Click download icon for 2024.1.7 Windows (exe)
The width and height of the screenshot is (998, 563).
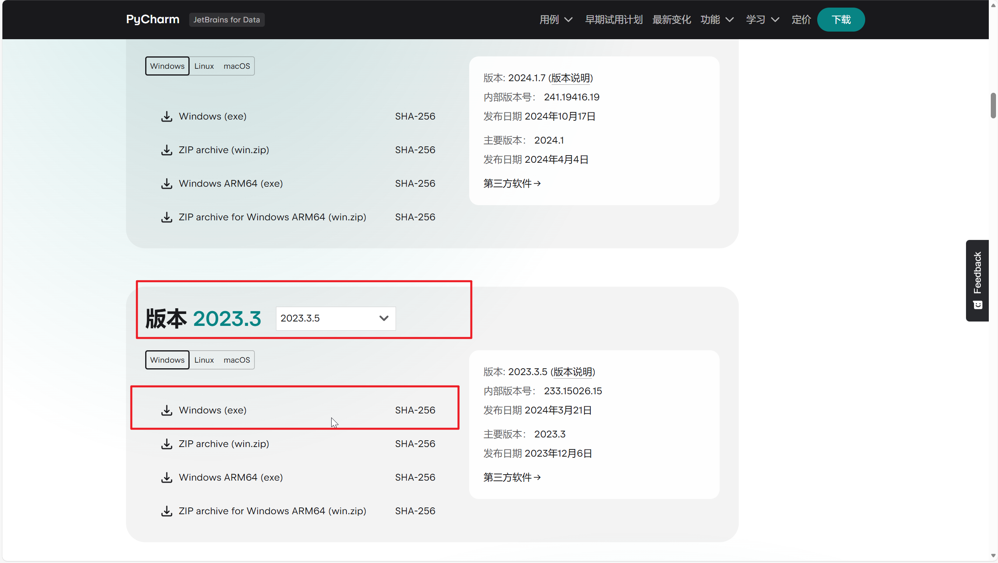pos(166,116)
